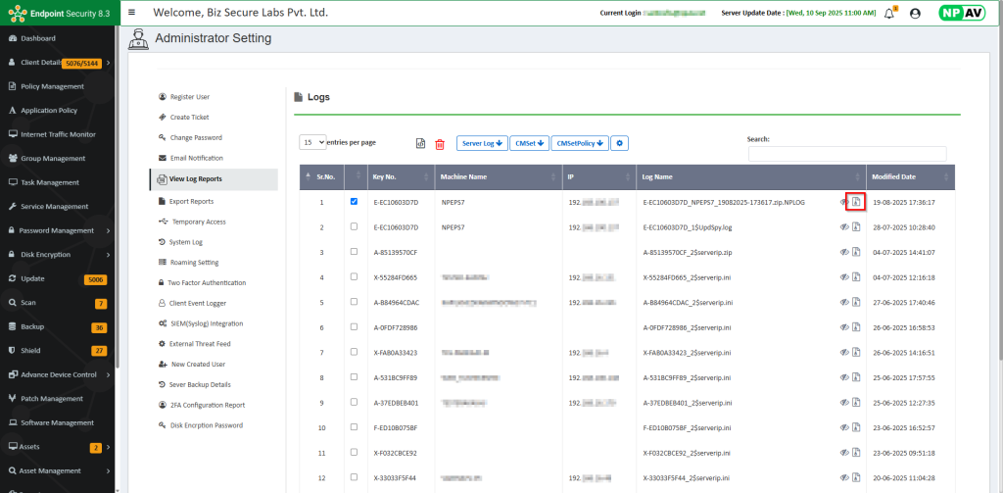
Task: Click into the Search input field
Action: coord(847,154)
